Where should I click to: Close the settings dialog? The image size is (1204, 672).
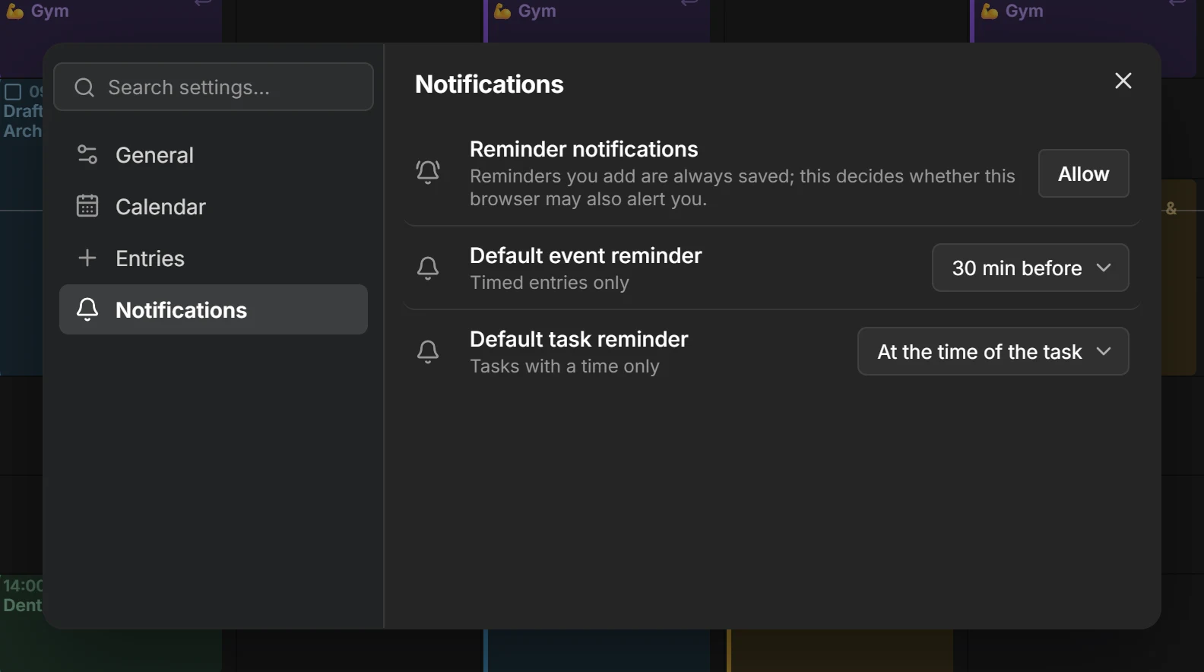(1123, 81)
